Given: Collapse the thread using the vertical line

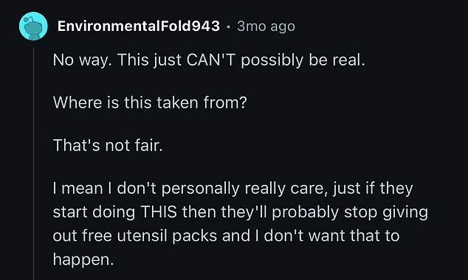Looking at the screenshot, I should point(33,164).
